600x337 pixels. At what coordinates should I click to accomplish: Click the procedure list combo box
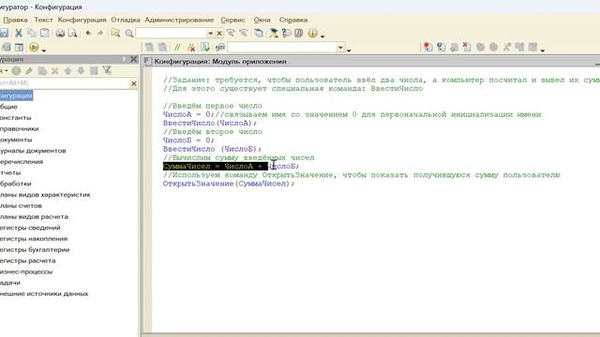click(286, 48)
